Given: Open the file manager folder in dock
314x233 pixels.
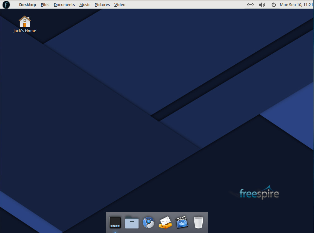Looking at the screenshot, I should pyautogui.click(x=132, y=222).
